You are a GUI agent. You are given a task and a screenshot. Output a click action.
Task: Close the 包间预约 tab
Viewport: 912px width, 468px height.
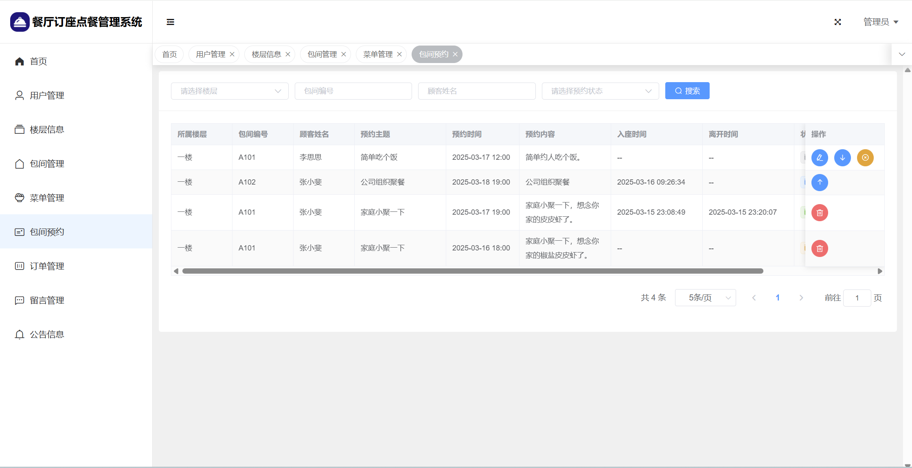click(455, 54)
